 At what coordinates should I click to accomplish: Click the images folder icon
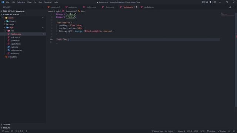click(x=7, y=21)
